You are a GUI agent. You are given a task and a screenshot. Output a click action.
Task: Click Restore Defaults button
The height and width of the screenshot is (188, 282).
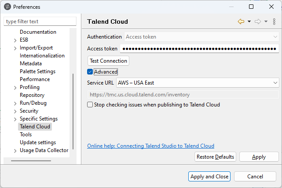pos(216,157)
